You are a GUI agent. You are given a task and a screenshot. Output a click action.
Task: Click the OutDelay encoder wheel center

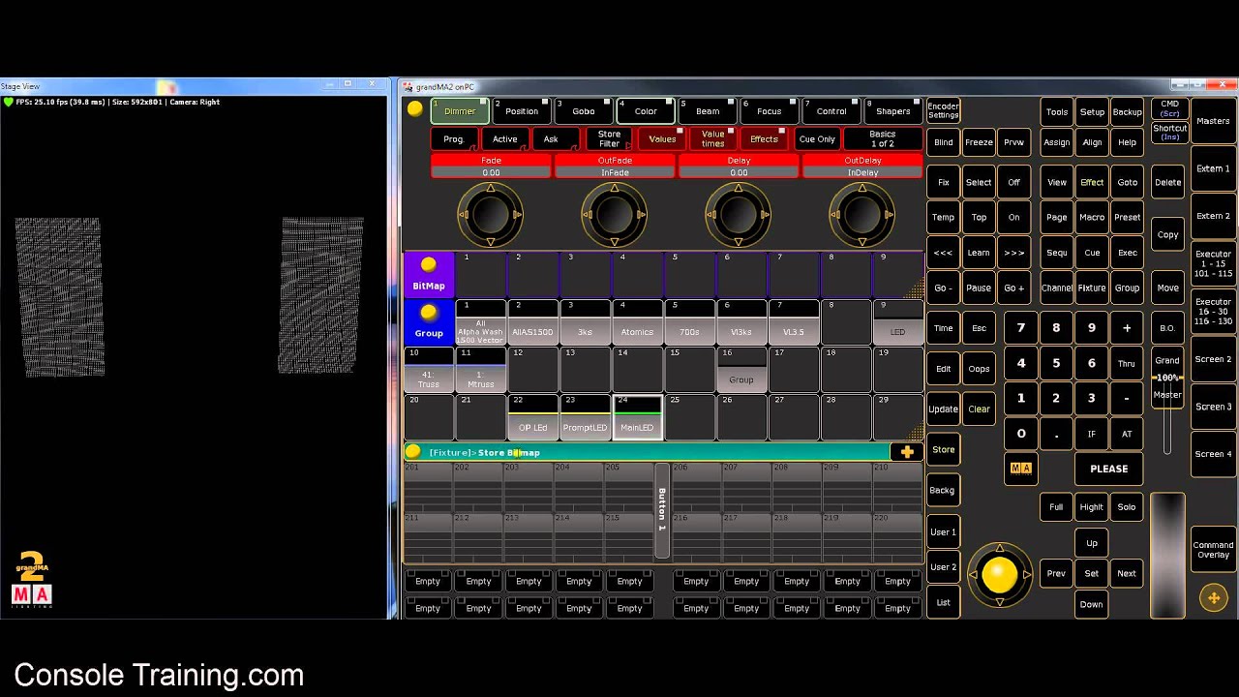(x=861, y=214)
